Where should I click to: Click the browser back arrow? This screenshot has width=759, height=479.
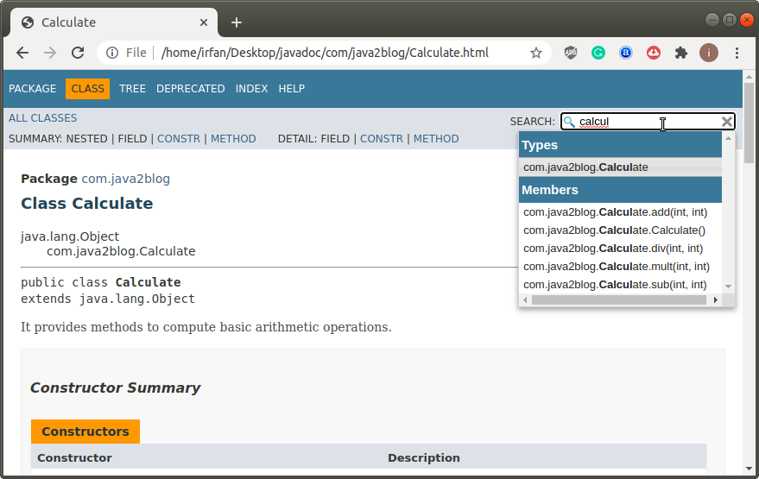[x=22, y=53]
